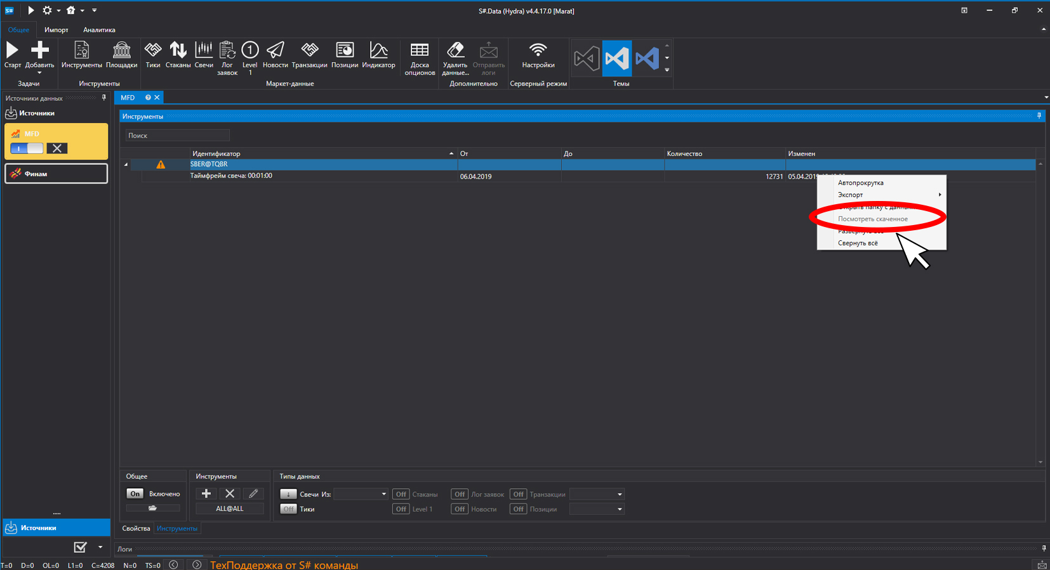Screen dimensions: 1050x570
Task: Switch to the Аналитика ribbon tab
Action: pyautogui.click(x=99, y=30)
